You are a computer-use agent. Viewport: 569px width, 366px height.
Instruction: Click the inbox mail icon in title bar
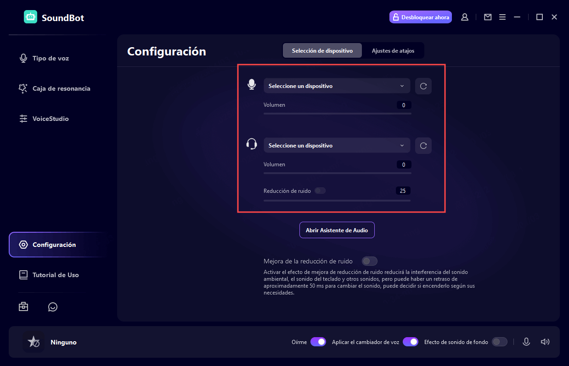tap(487, 16)
